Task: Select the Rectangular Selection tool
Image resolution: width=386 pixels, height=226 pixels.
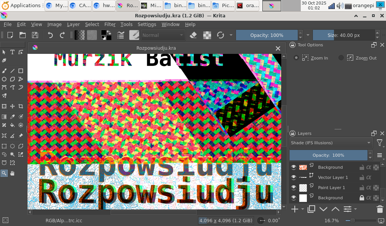Action: [x=4, y=146]
